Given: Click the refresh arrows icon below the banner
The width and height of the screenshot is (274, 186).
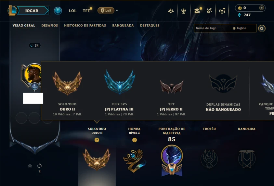Looking at the screenshot, I should pyautogui.click(x=40, y=166).
